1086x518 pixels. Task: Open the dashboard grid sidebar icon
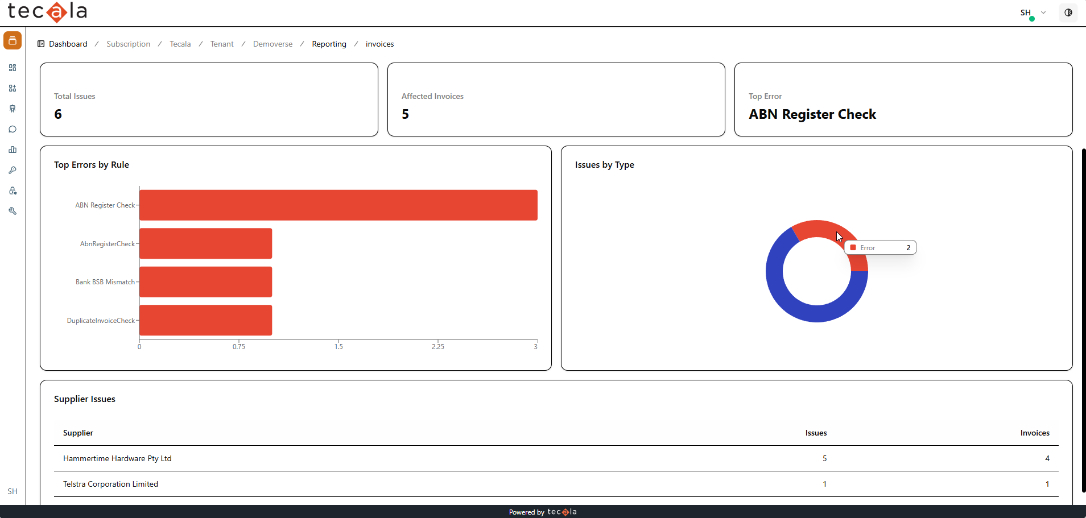pos(13,68)
